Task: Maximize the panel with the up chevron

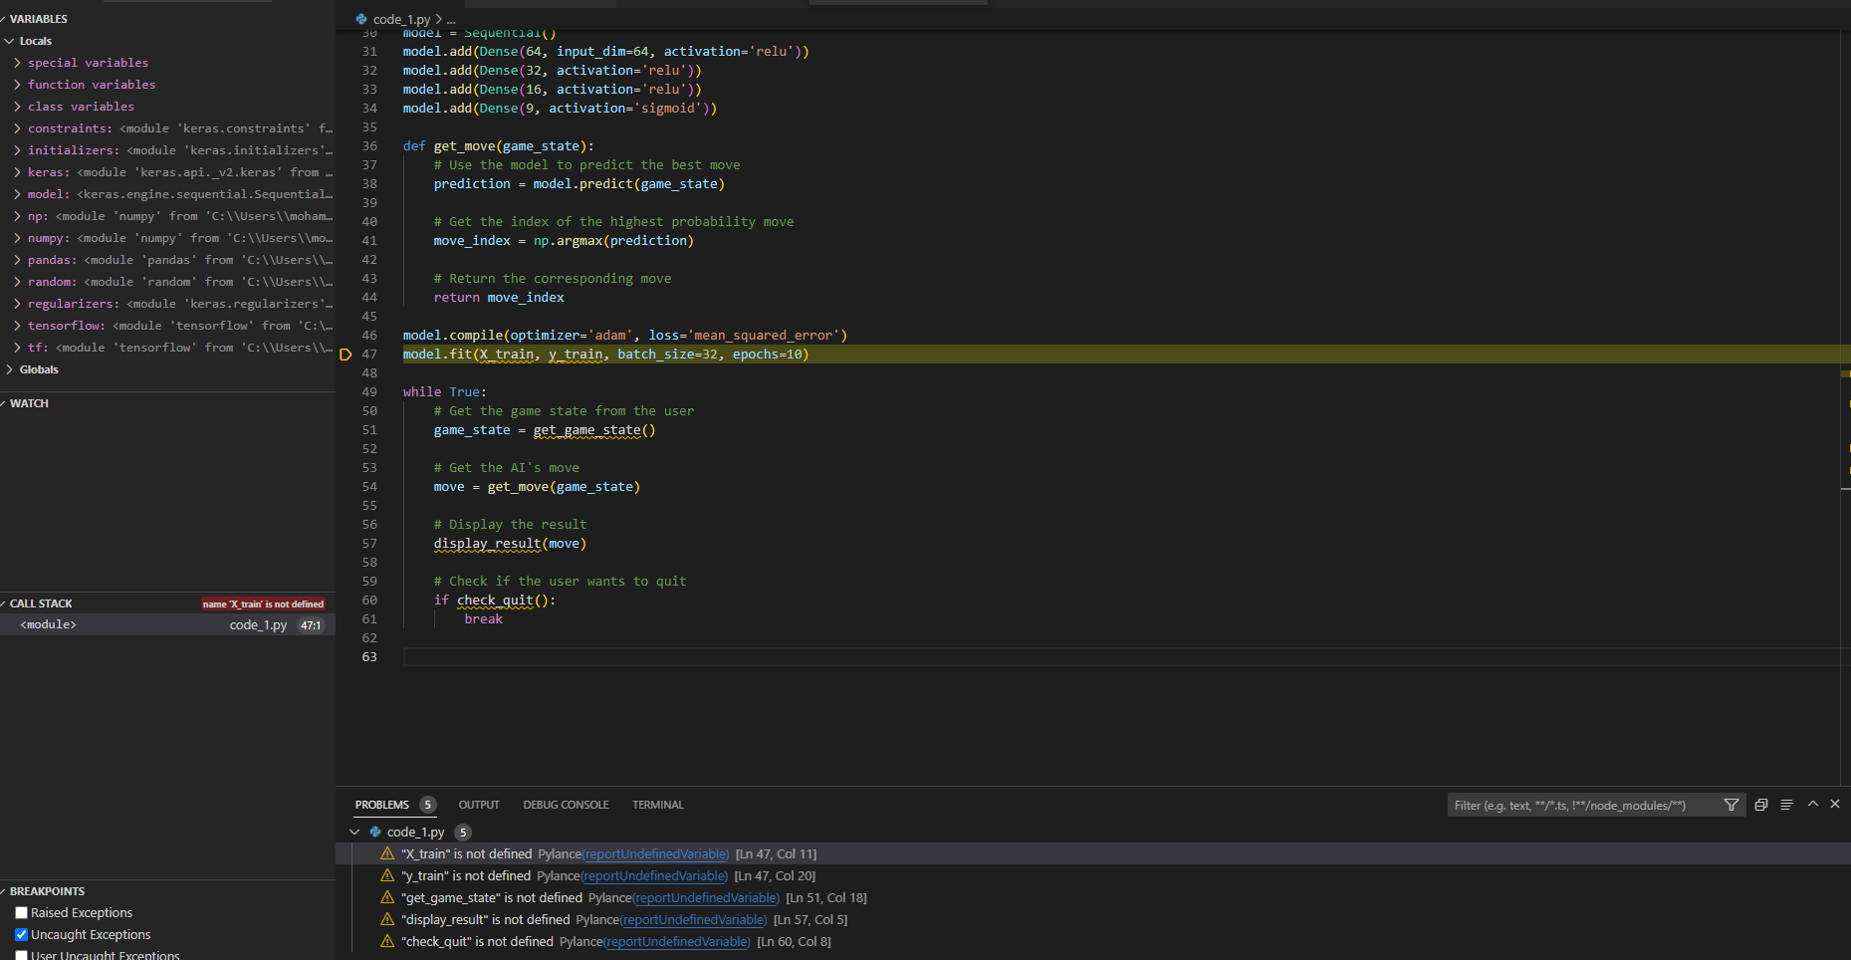Action: click(1813, 804)
